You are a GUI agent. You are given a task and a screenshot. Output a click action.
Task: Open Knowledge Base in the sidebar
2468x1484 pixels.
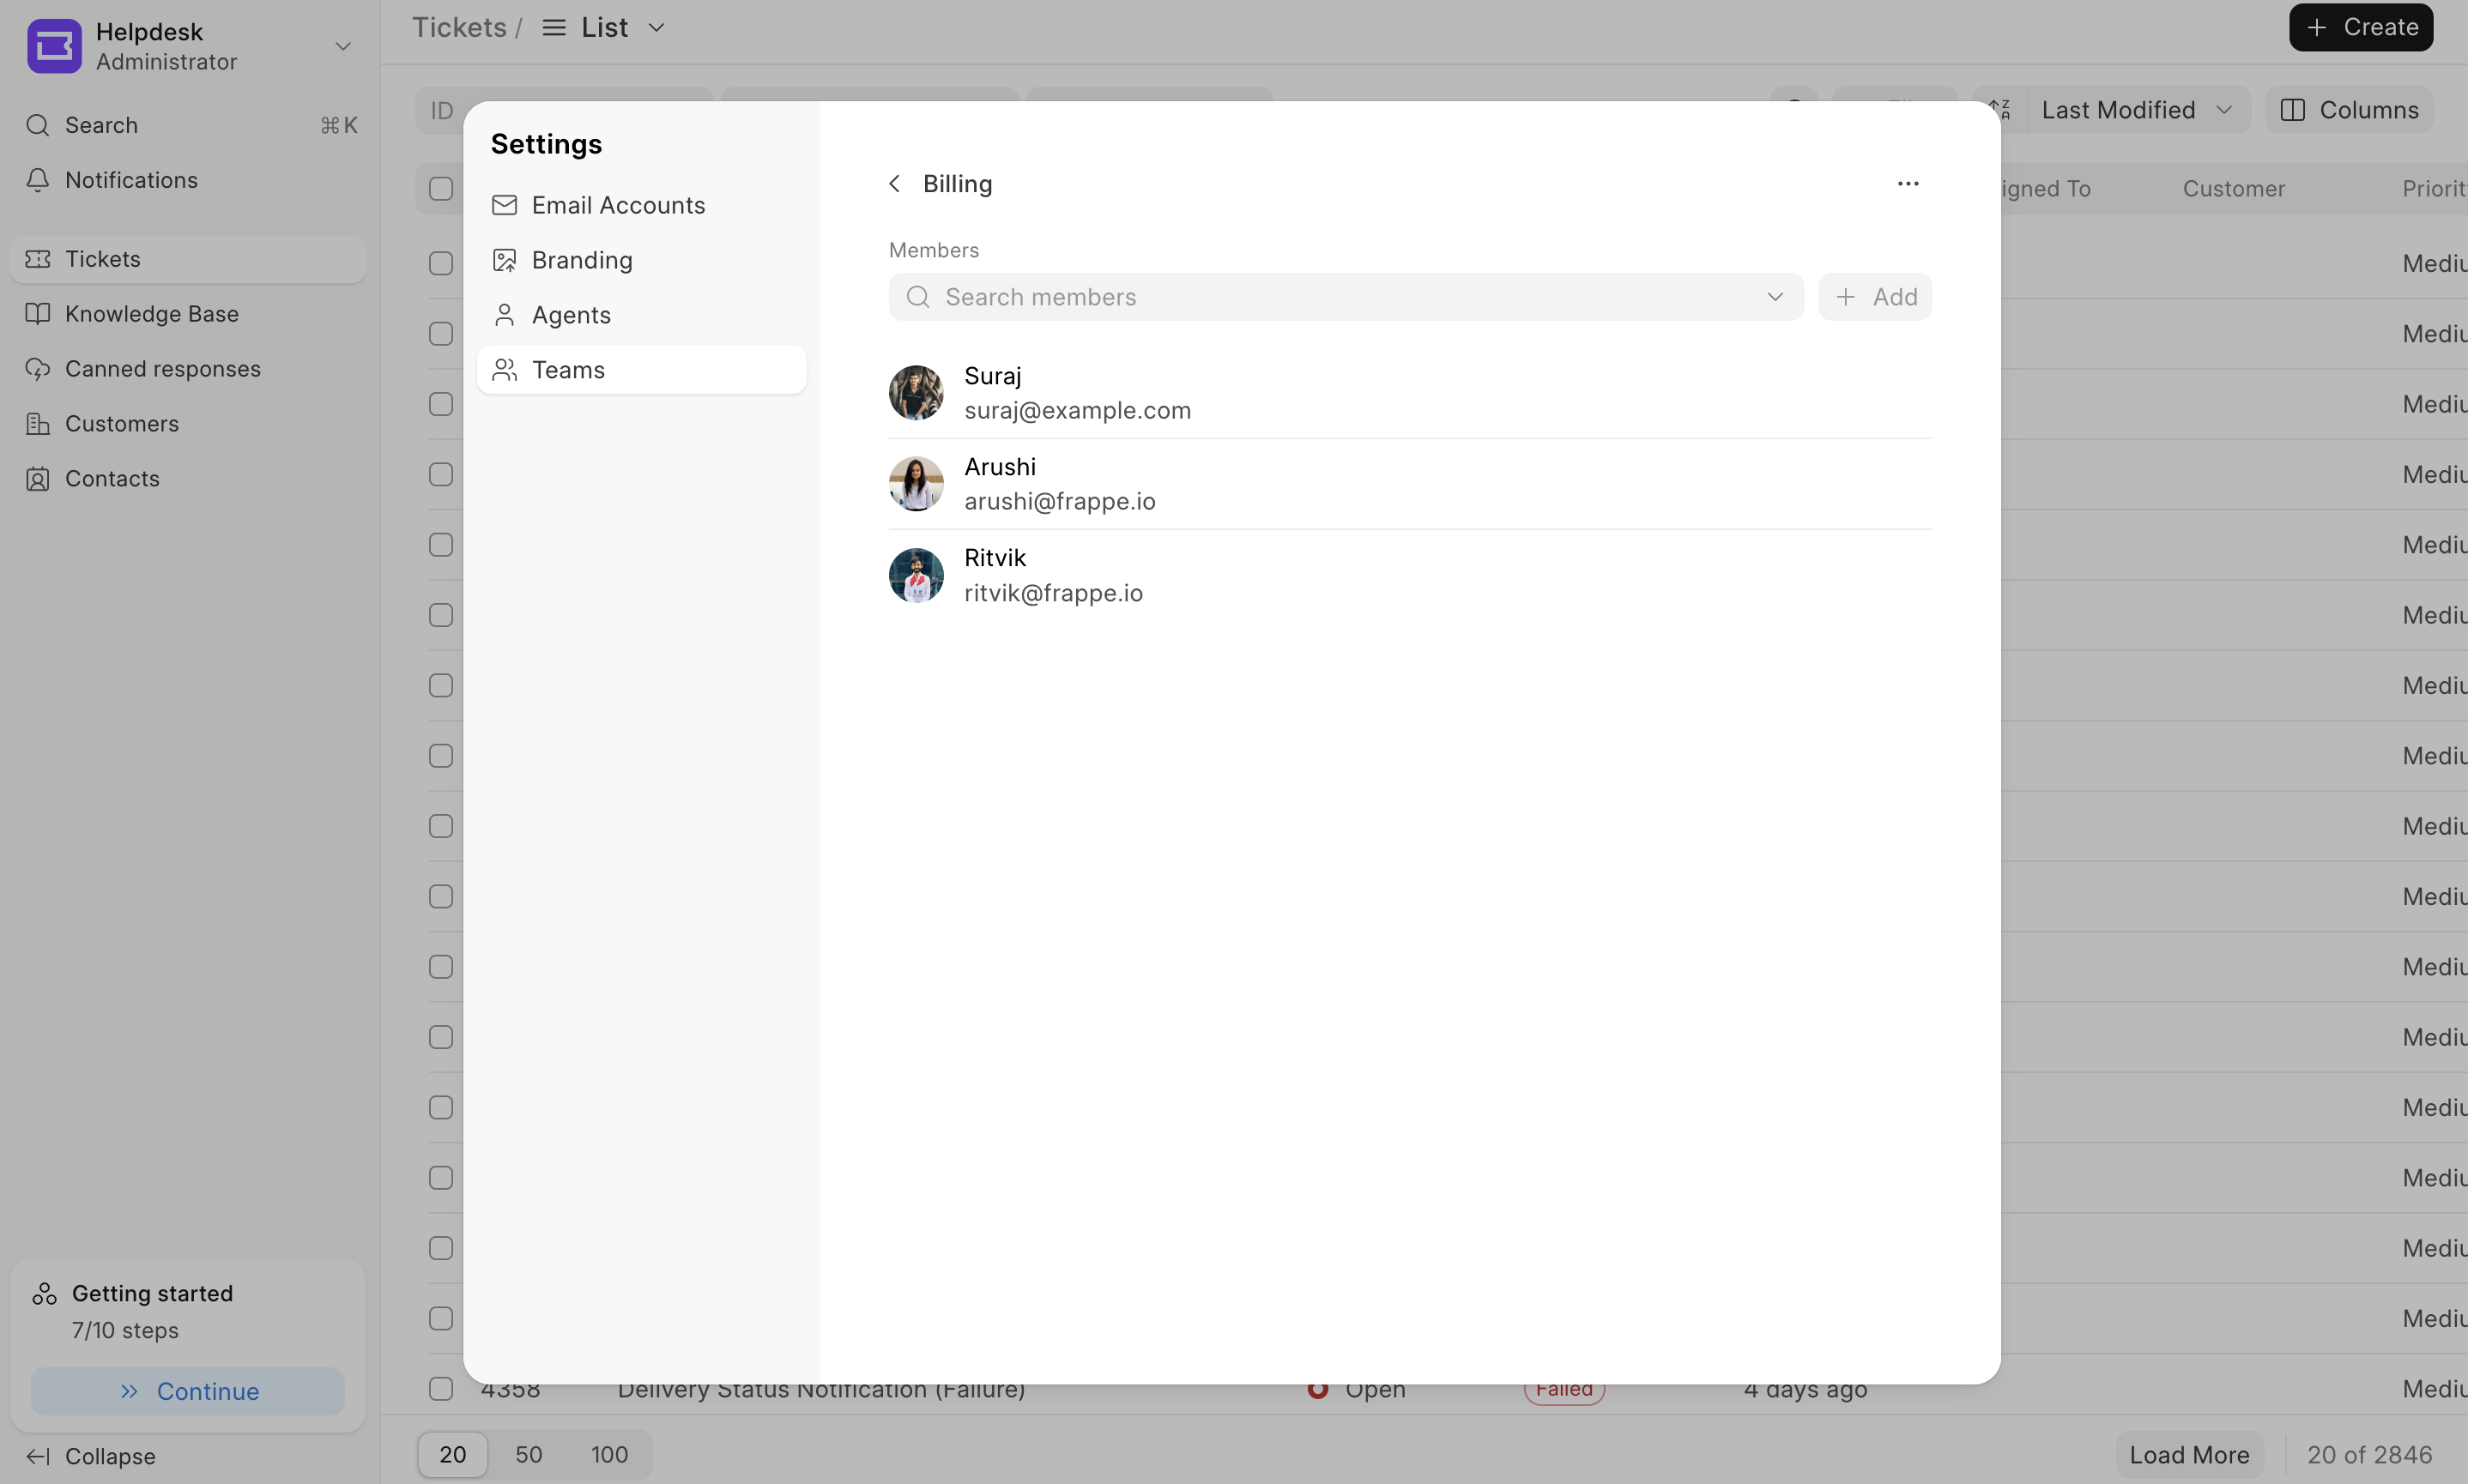coord(151,314)
